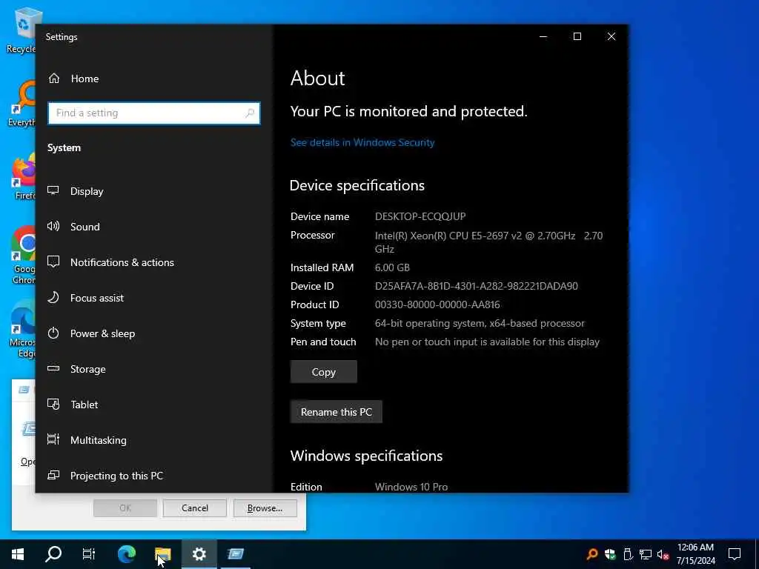This screenshot has height=569, width=759.
Task: Select the Recycle Bin desktop icon
Action: (21, 30)
